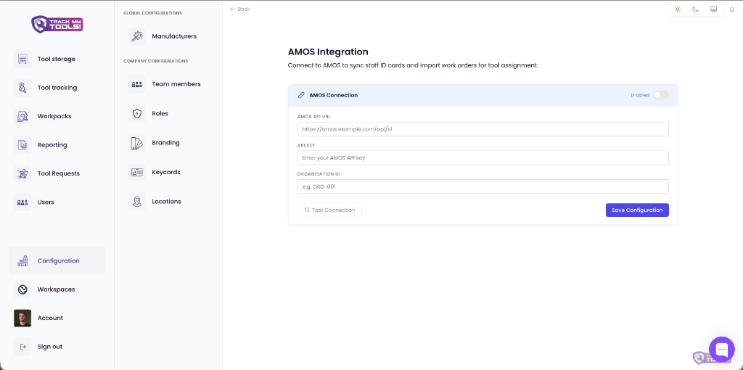743x370 pixels.
Task: Click the AMOS Connection header text
Action: [333, 95]
